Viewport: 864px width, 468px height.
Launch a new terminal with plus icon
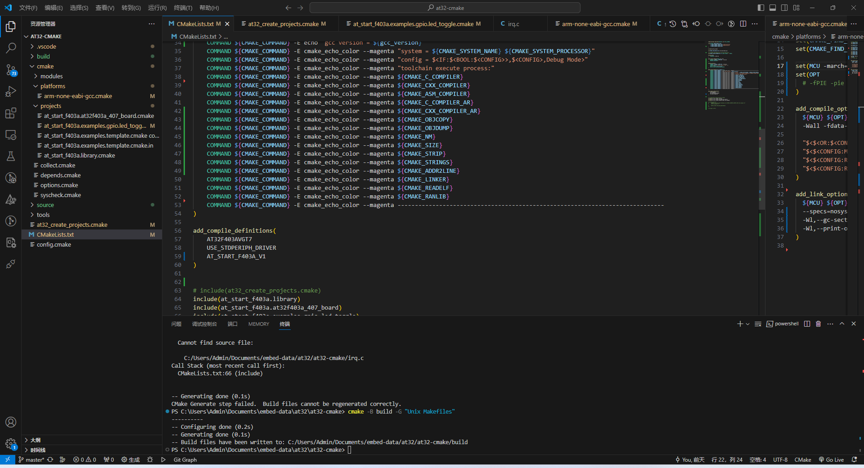(740, 324)
